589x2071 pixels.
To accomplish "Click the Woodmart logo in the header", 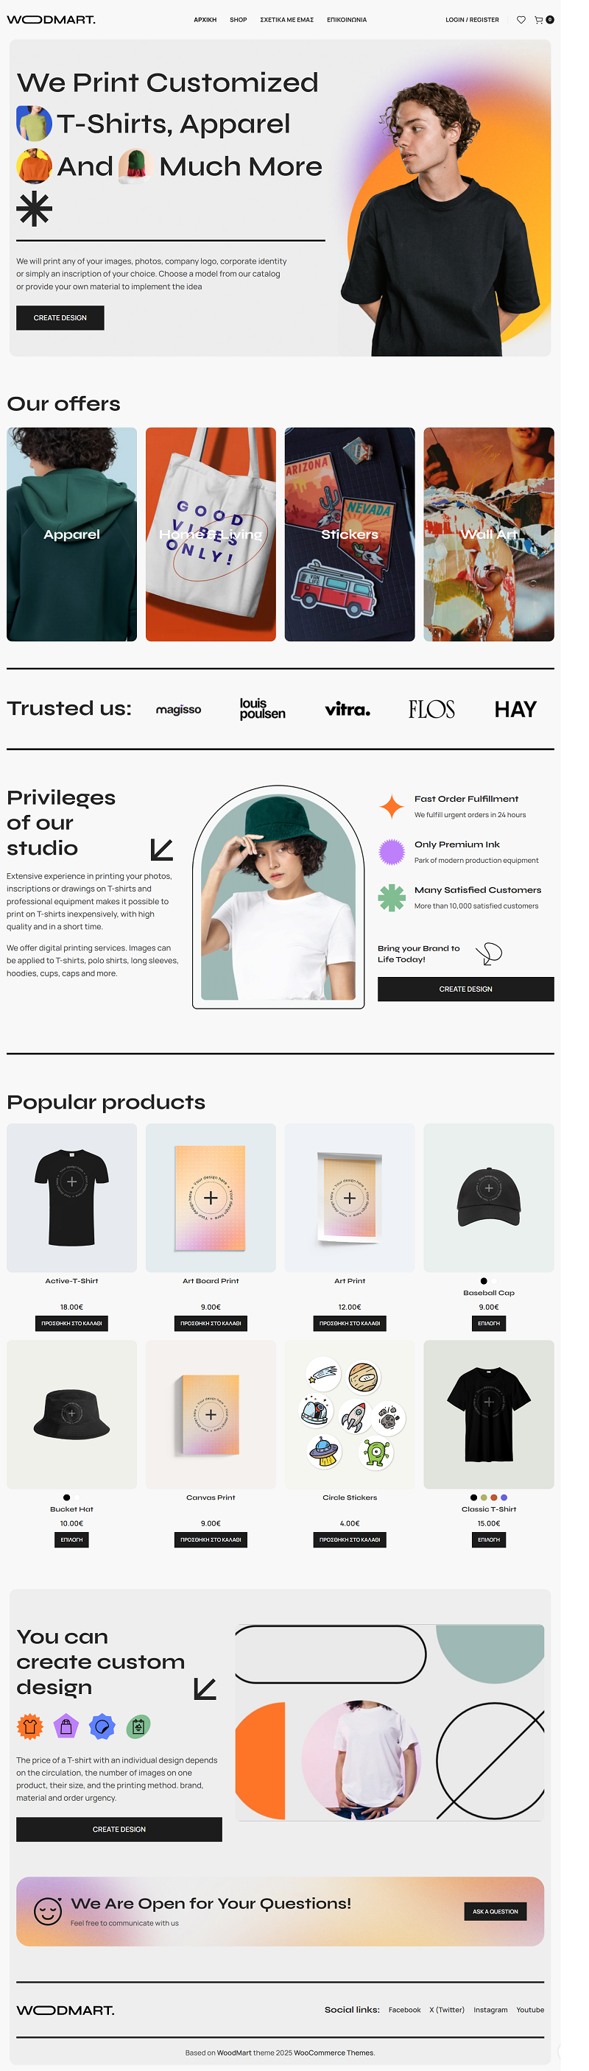I will pos(51,20).
